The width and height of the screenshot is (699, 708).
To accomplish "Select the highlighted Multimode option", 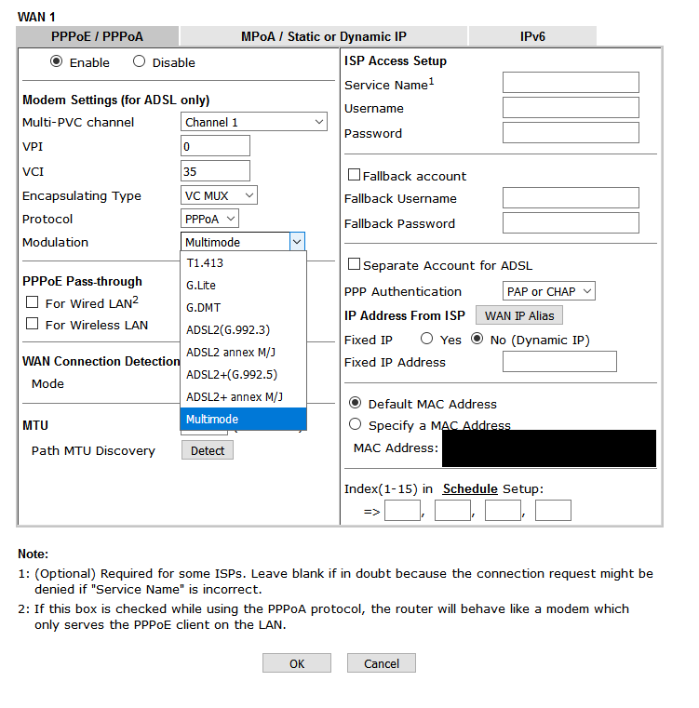I will [243, 419].
